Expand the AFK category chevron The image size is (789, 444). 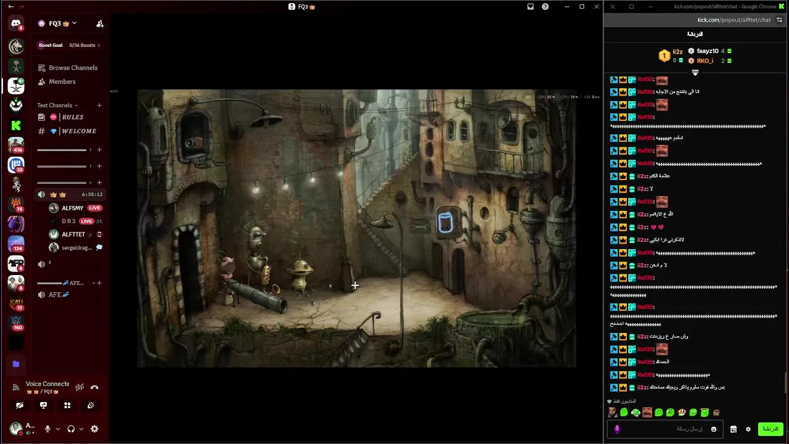[x=93, y=283]
